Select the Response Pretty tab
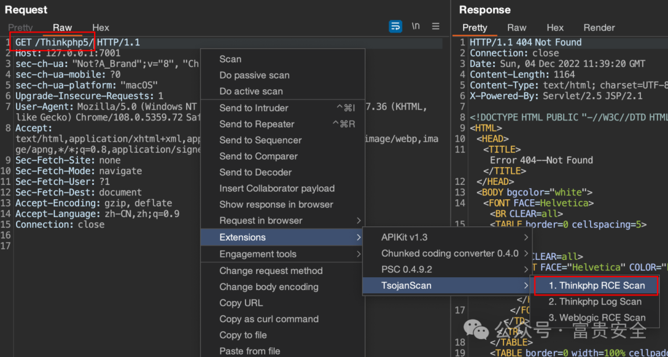668x357 pixels. pos(474,28)
